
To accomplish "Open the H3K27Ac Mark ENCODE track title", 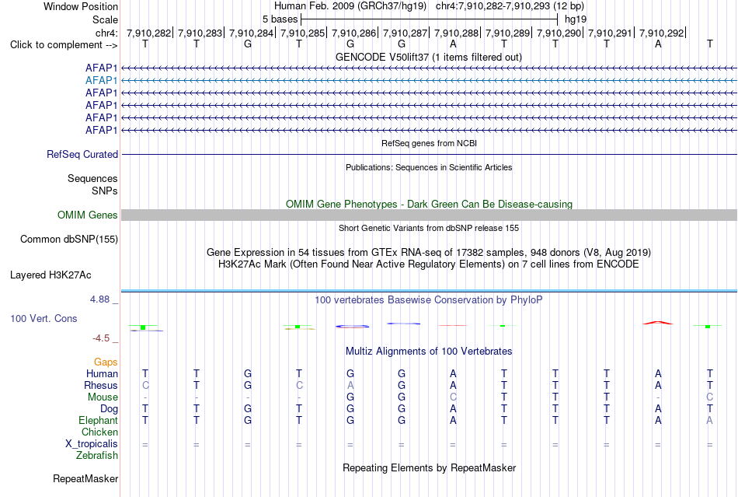I will [429, 264].
